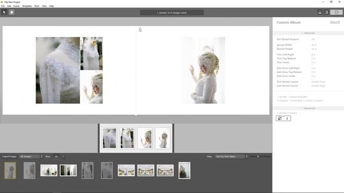Open the File menu
Screen dimensions: 344x193
tap(3, 6)
